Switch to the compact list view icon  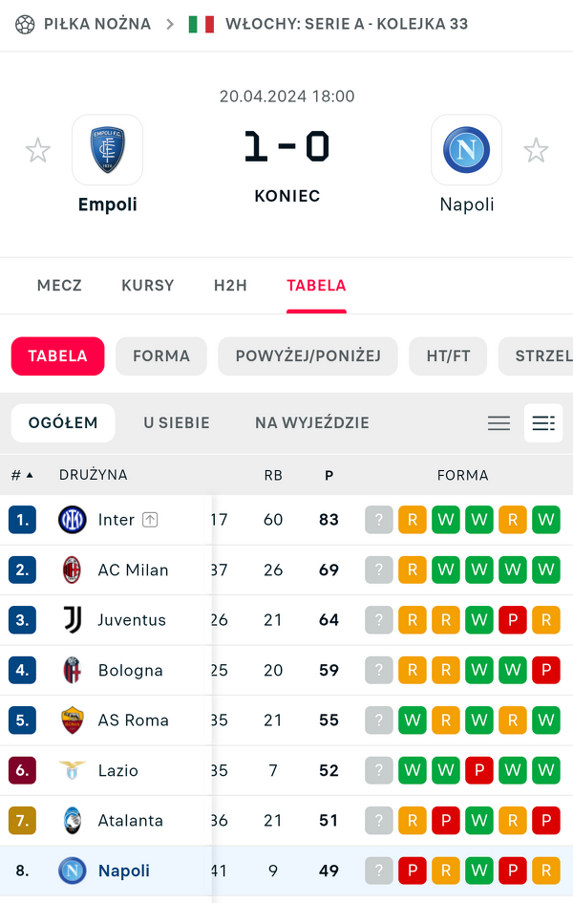tap(499, 423)
